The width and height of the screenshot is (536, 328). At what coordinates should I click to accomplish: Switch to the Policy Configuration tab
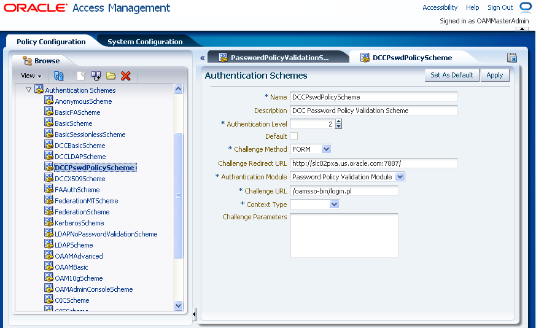click(x=52, y=42)
